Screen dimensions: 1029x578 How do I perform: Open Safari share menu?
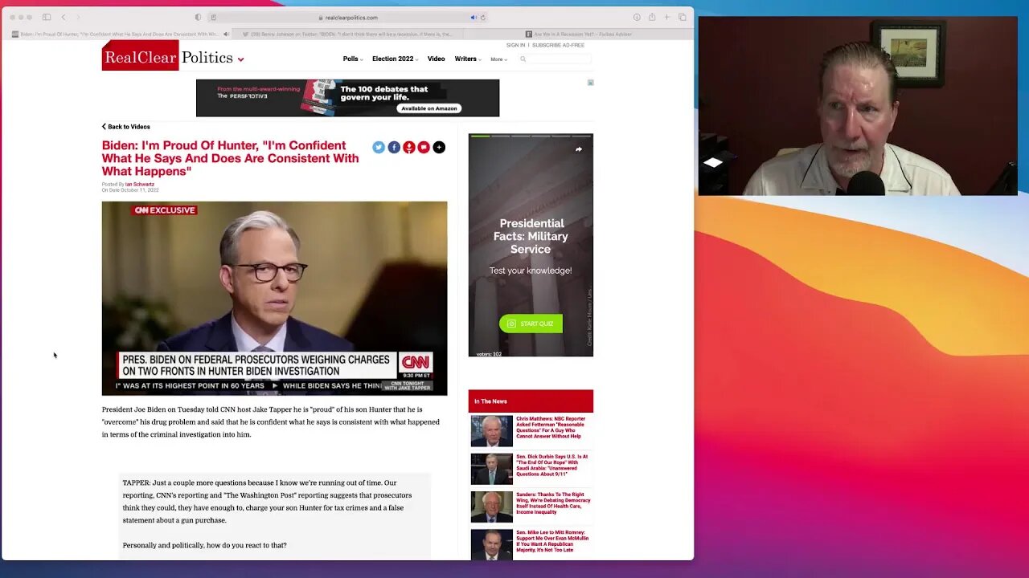click(652, 17)
